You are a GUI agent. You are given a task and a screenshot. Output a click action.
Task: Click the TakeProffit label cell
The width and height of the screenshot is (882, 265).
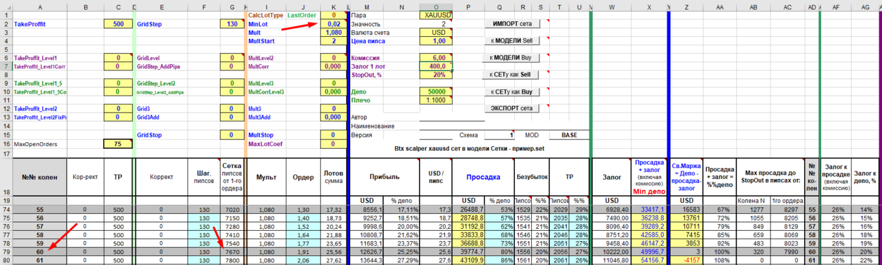coord(40,24)
